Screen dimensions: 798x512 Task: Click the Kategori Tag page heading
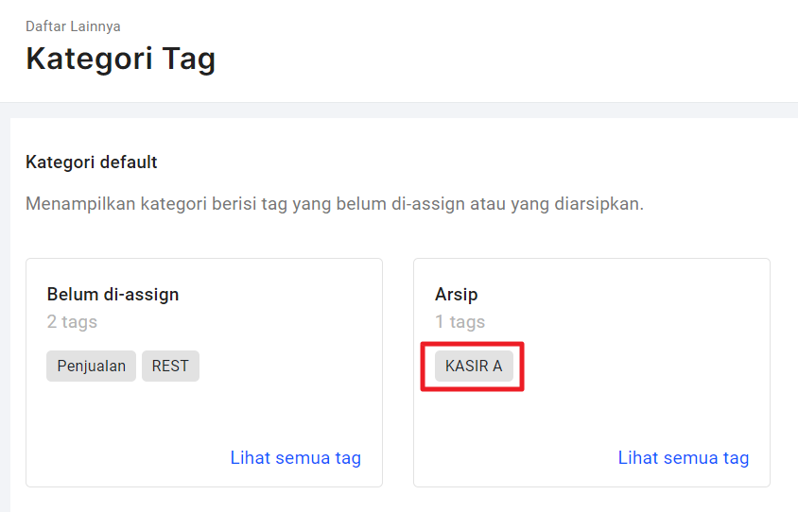pyautogui.click(x=121, y=59)
